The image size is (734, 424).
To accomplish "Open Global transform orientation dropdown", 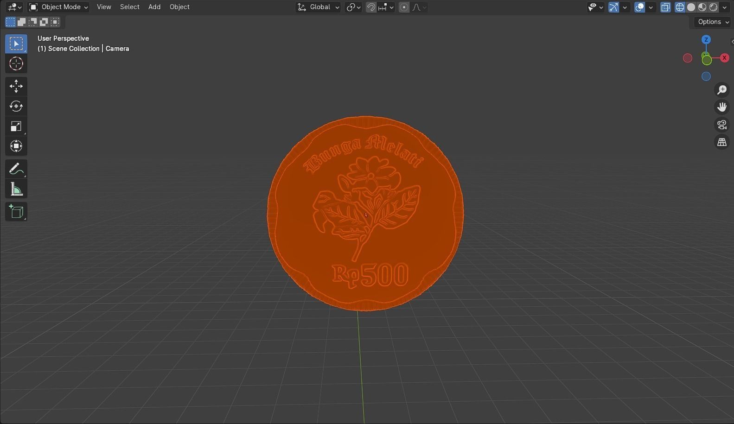I will coord(318,7).
